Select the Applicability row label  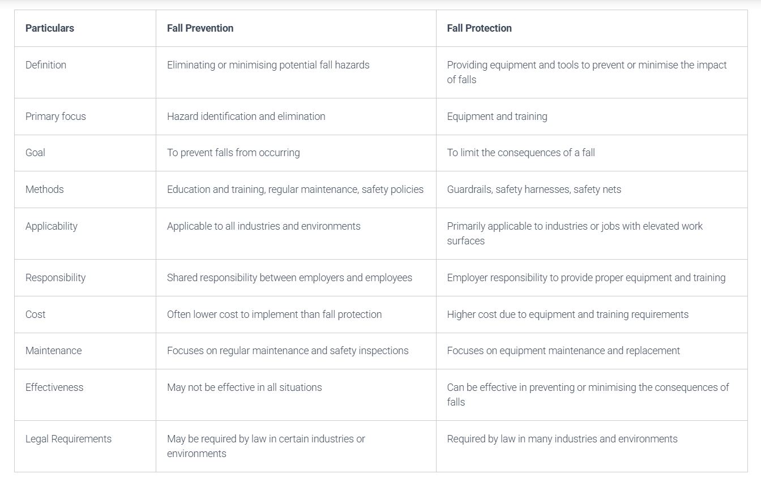tap(52, 226)
